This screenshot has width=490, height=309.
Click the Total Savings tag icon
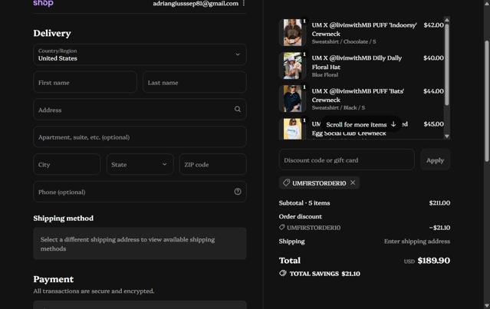pyautogui.click(x=283, y=274)
